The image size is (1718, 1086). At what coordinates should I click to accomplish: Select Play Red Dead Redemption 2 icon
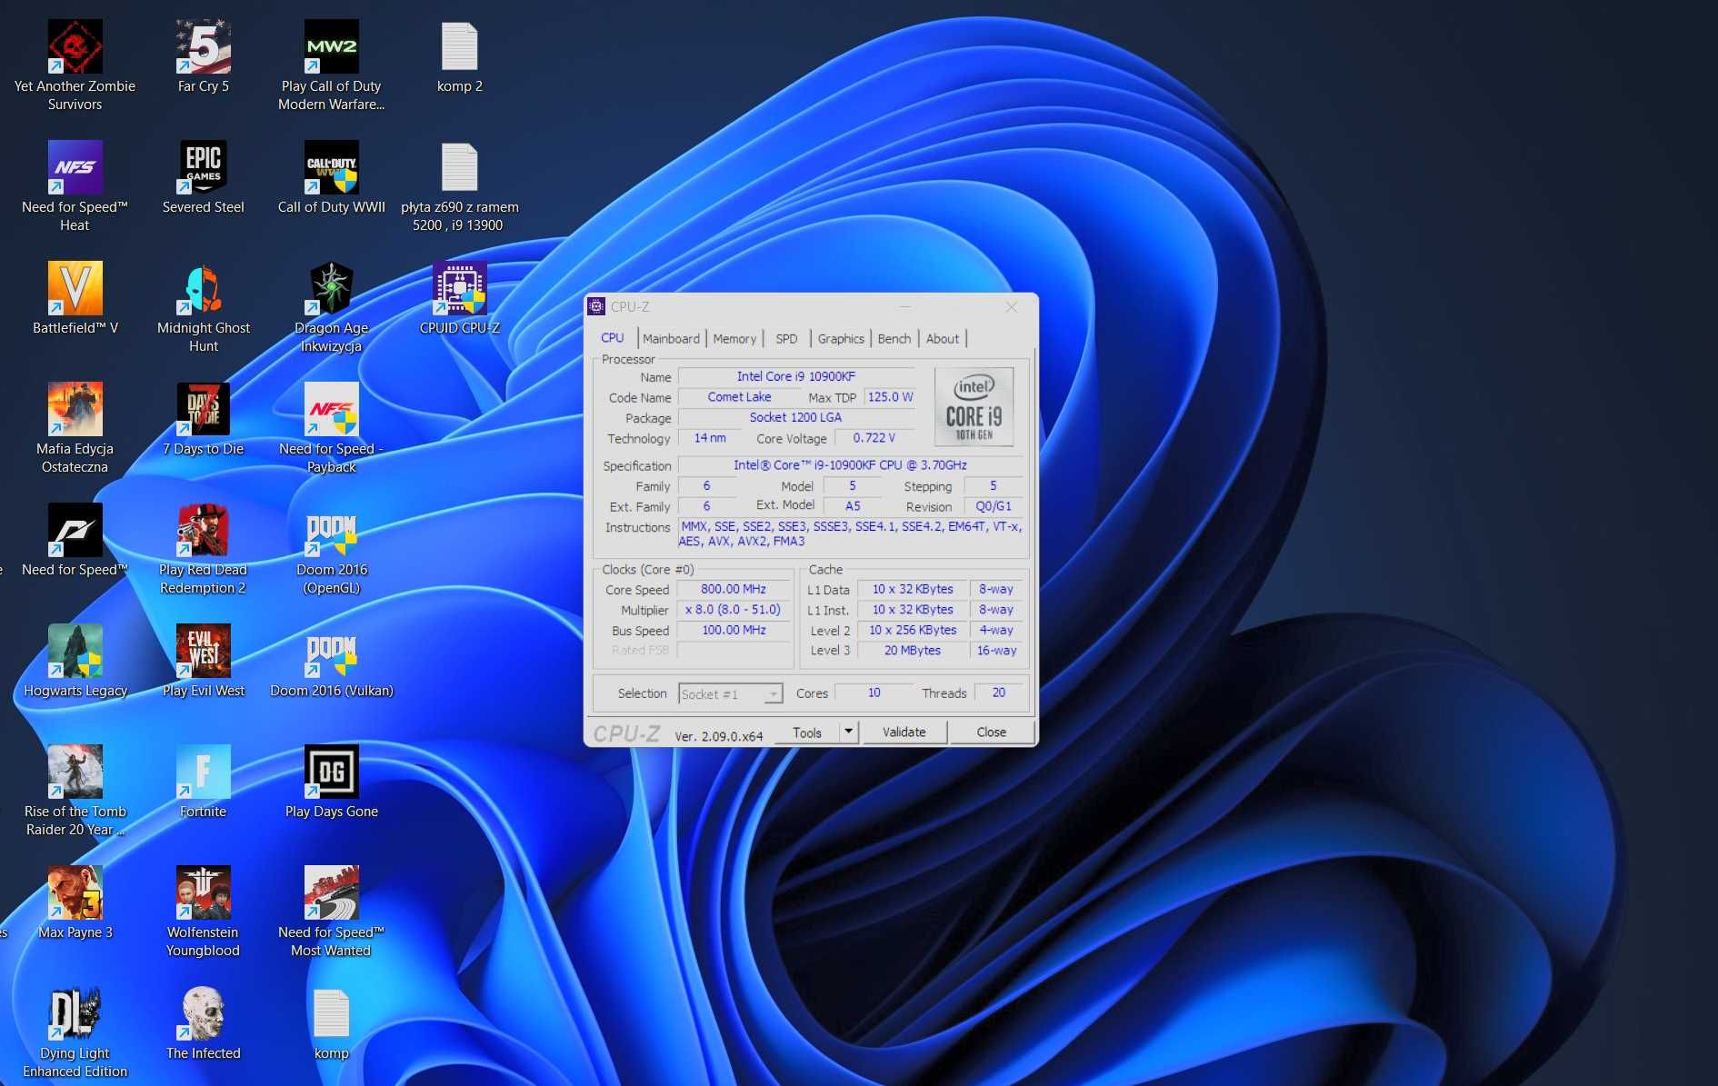point(204,549)
